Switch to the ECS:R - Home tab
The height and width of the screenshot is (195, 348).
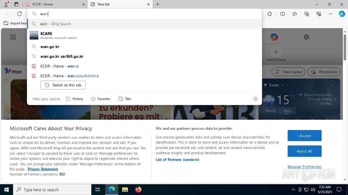coord(55,4)
